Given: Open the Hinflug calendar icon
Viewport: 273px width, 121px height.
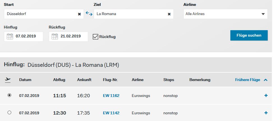Looking at the screenshot, I should coord(10,36).
